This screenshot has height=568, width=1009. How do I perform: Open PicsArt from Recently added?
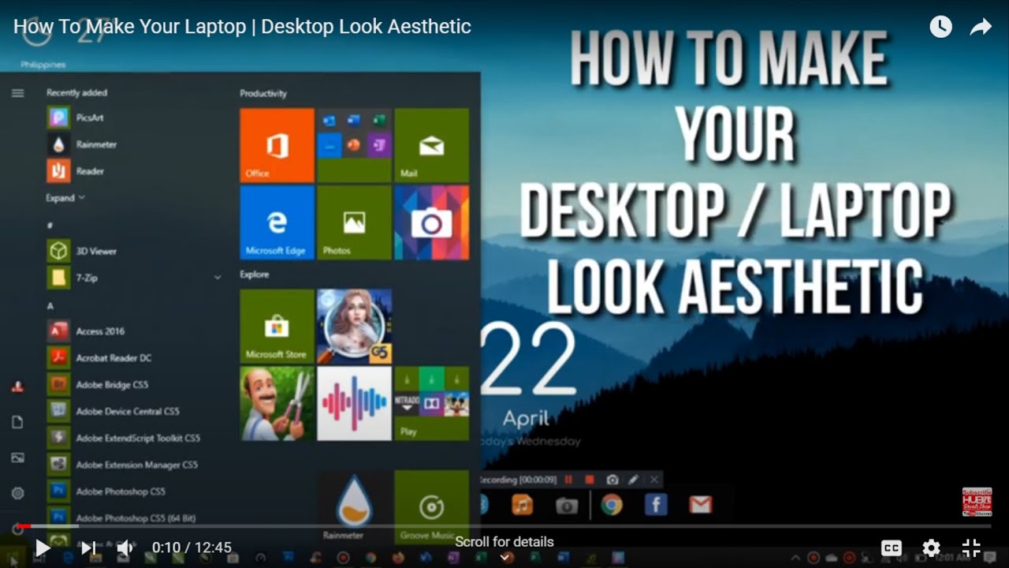coord(75,118)
